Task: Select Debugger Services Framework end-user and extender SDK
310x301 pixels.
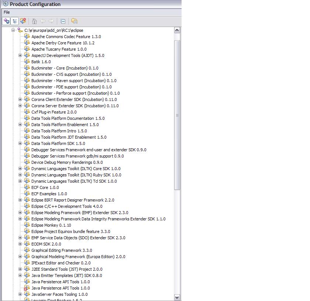Action: (x=89, y=150)
